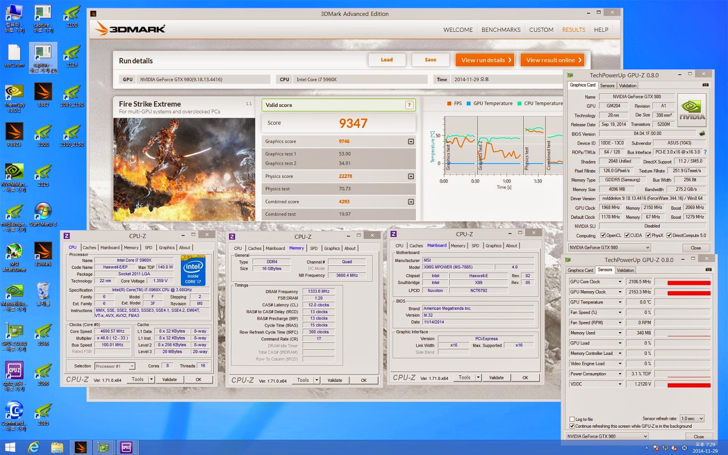728x455 pixels.
Task: Click the GPU Core Clock red sensor graph
Action: coord(682,282)
